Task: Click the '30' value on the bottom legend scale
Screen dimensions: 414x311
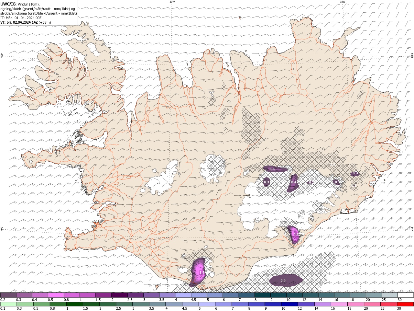Action: [399, 309]
